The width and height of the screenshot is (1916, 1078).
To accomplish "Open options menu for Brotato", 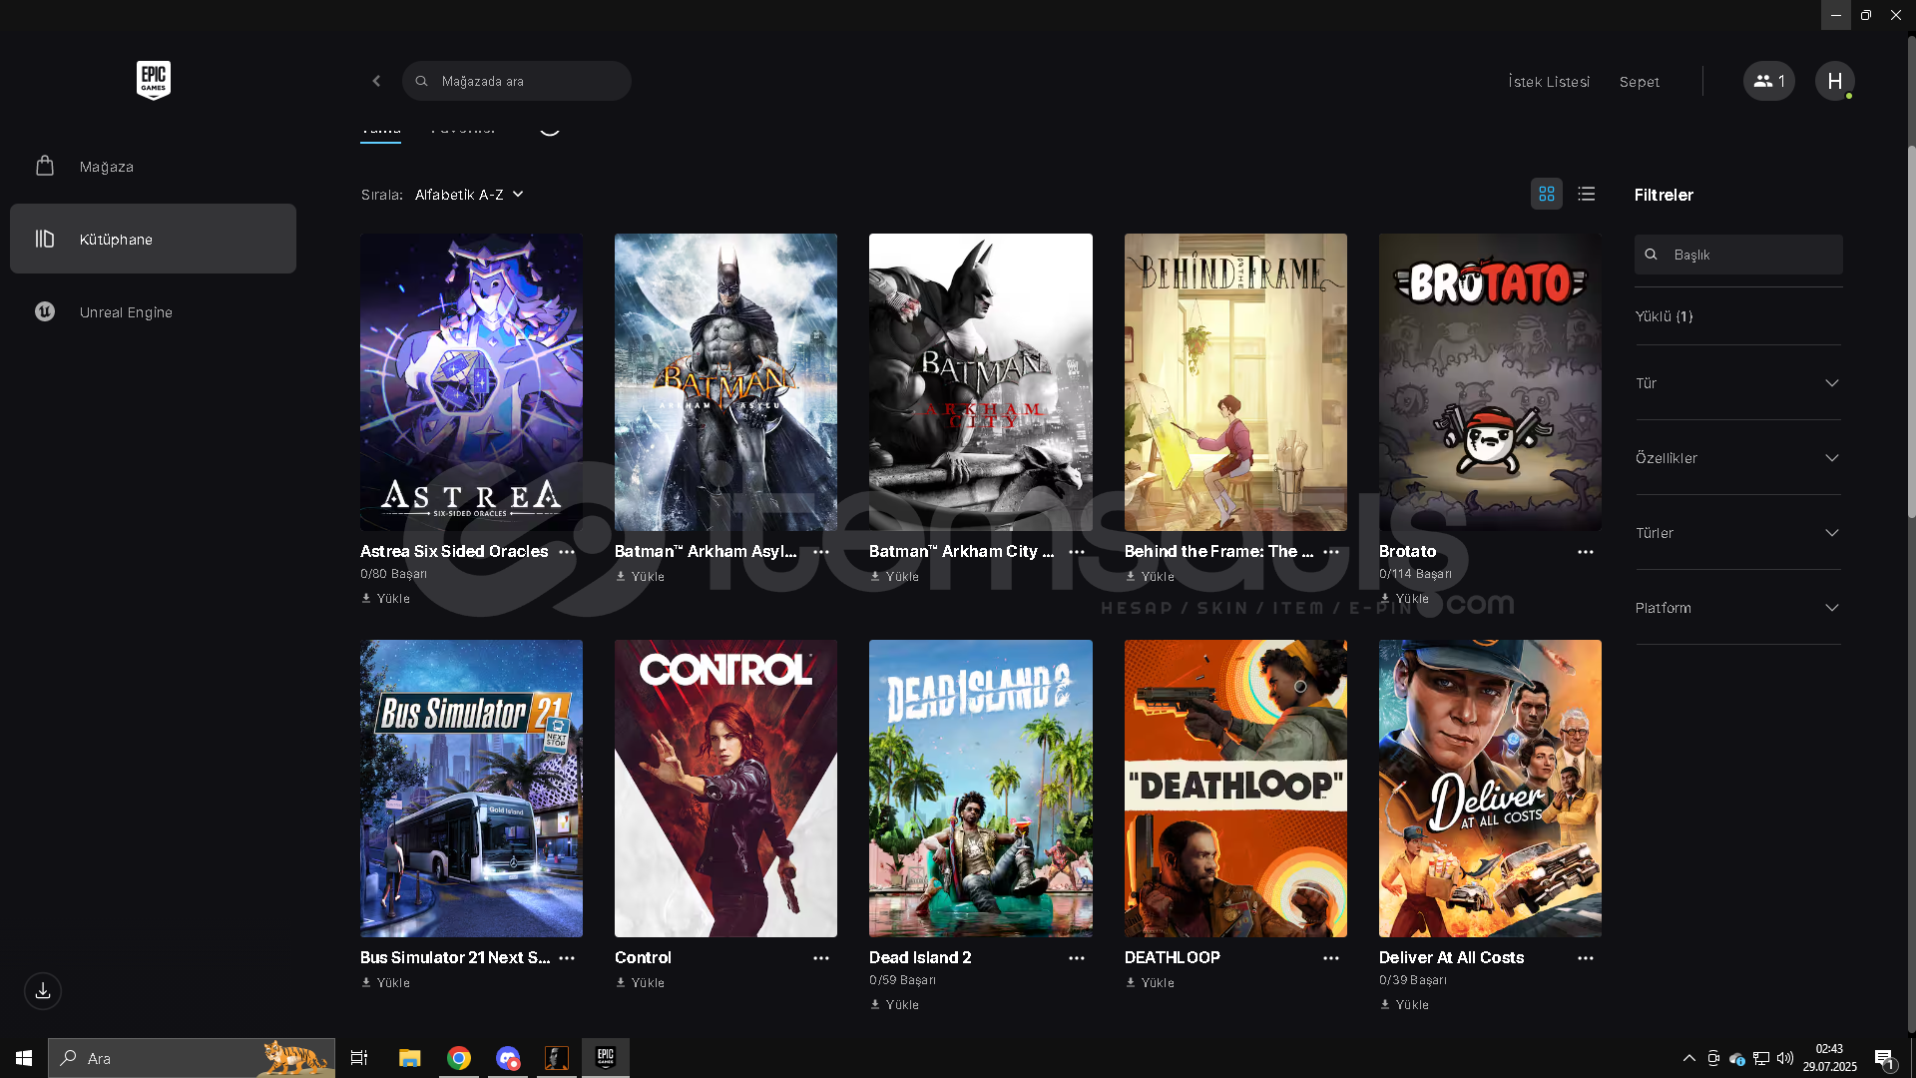I will click(1586, 552).
